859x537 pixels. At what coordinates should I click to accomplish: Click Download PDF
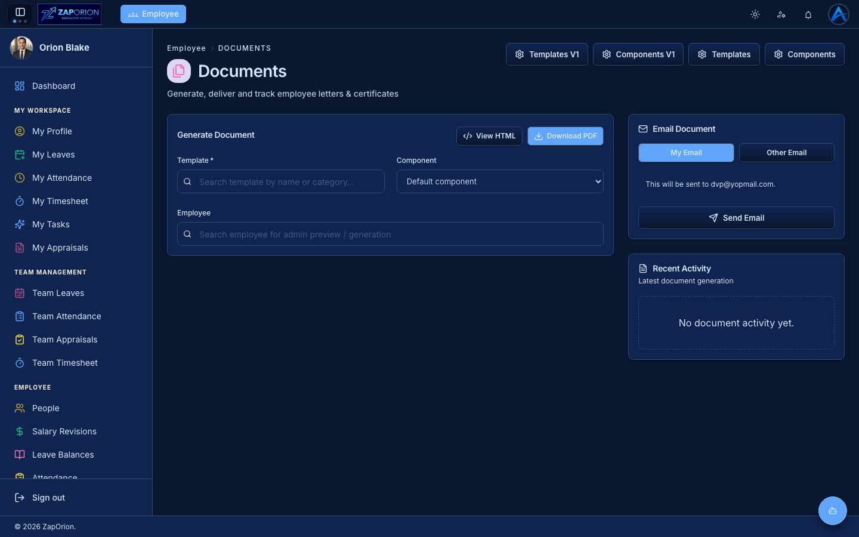(x=566, y=136)
